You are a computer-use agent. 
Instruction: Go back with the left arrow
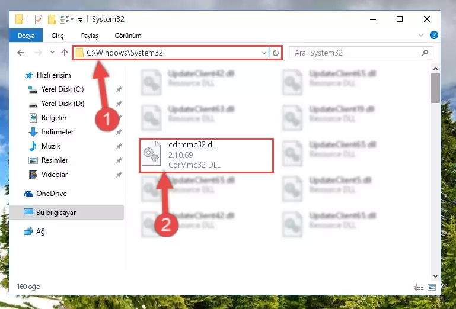(21, 53)
